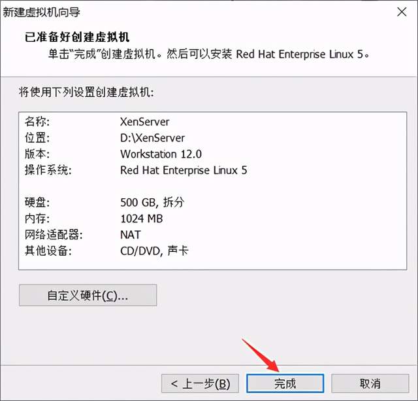This screenshot has width=418, height=401.
Task: Click the 其他设备: label
Action: click(48, 251)
